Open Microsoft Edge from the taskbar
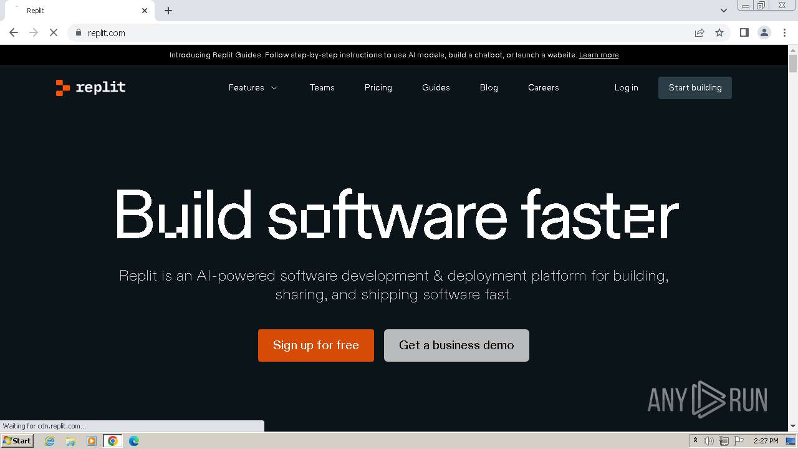The width and height of the screenshot is (798, 449). point(134,441)
